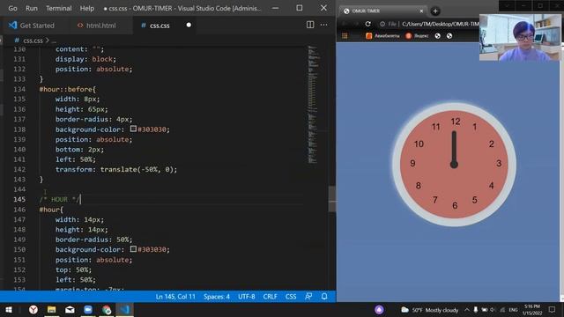
Task: Change indentation via Spaces: 4
Action: click(217, 297)
